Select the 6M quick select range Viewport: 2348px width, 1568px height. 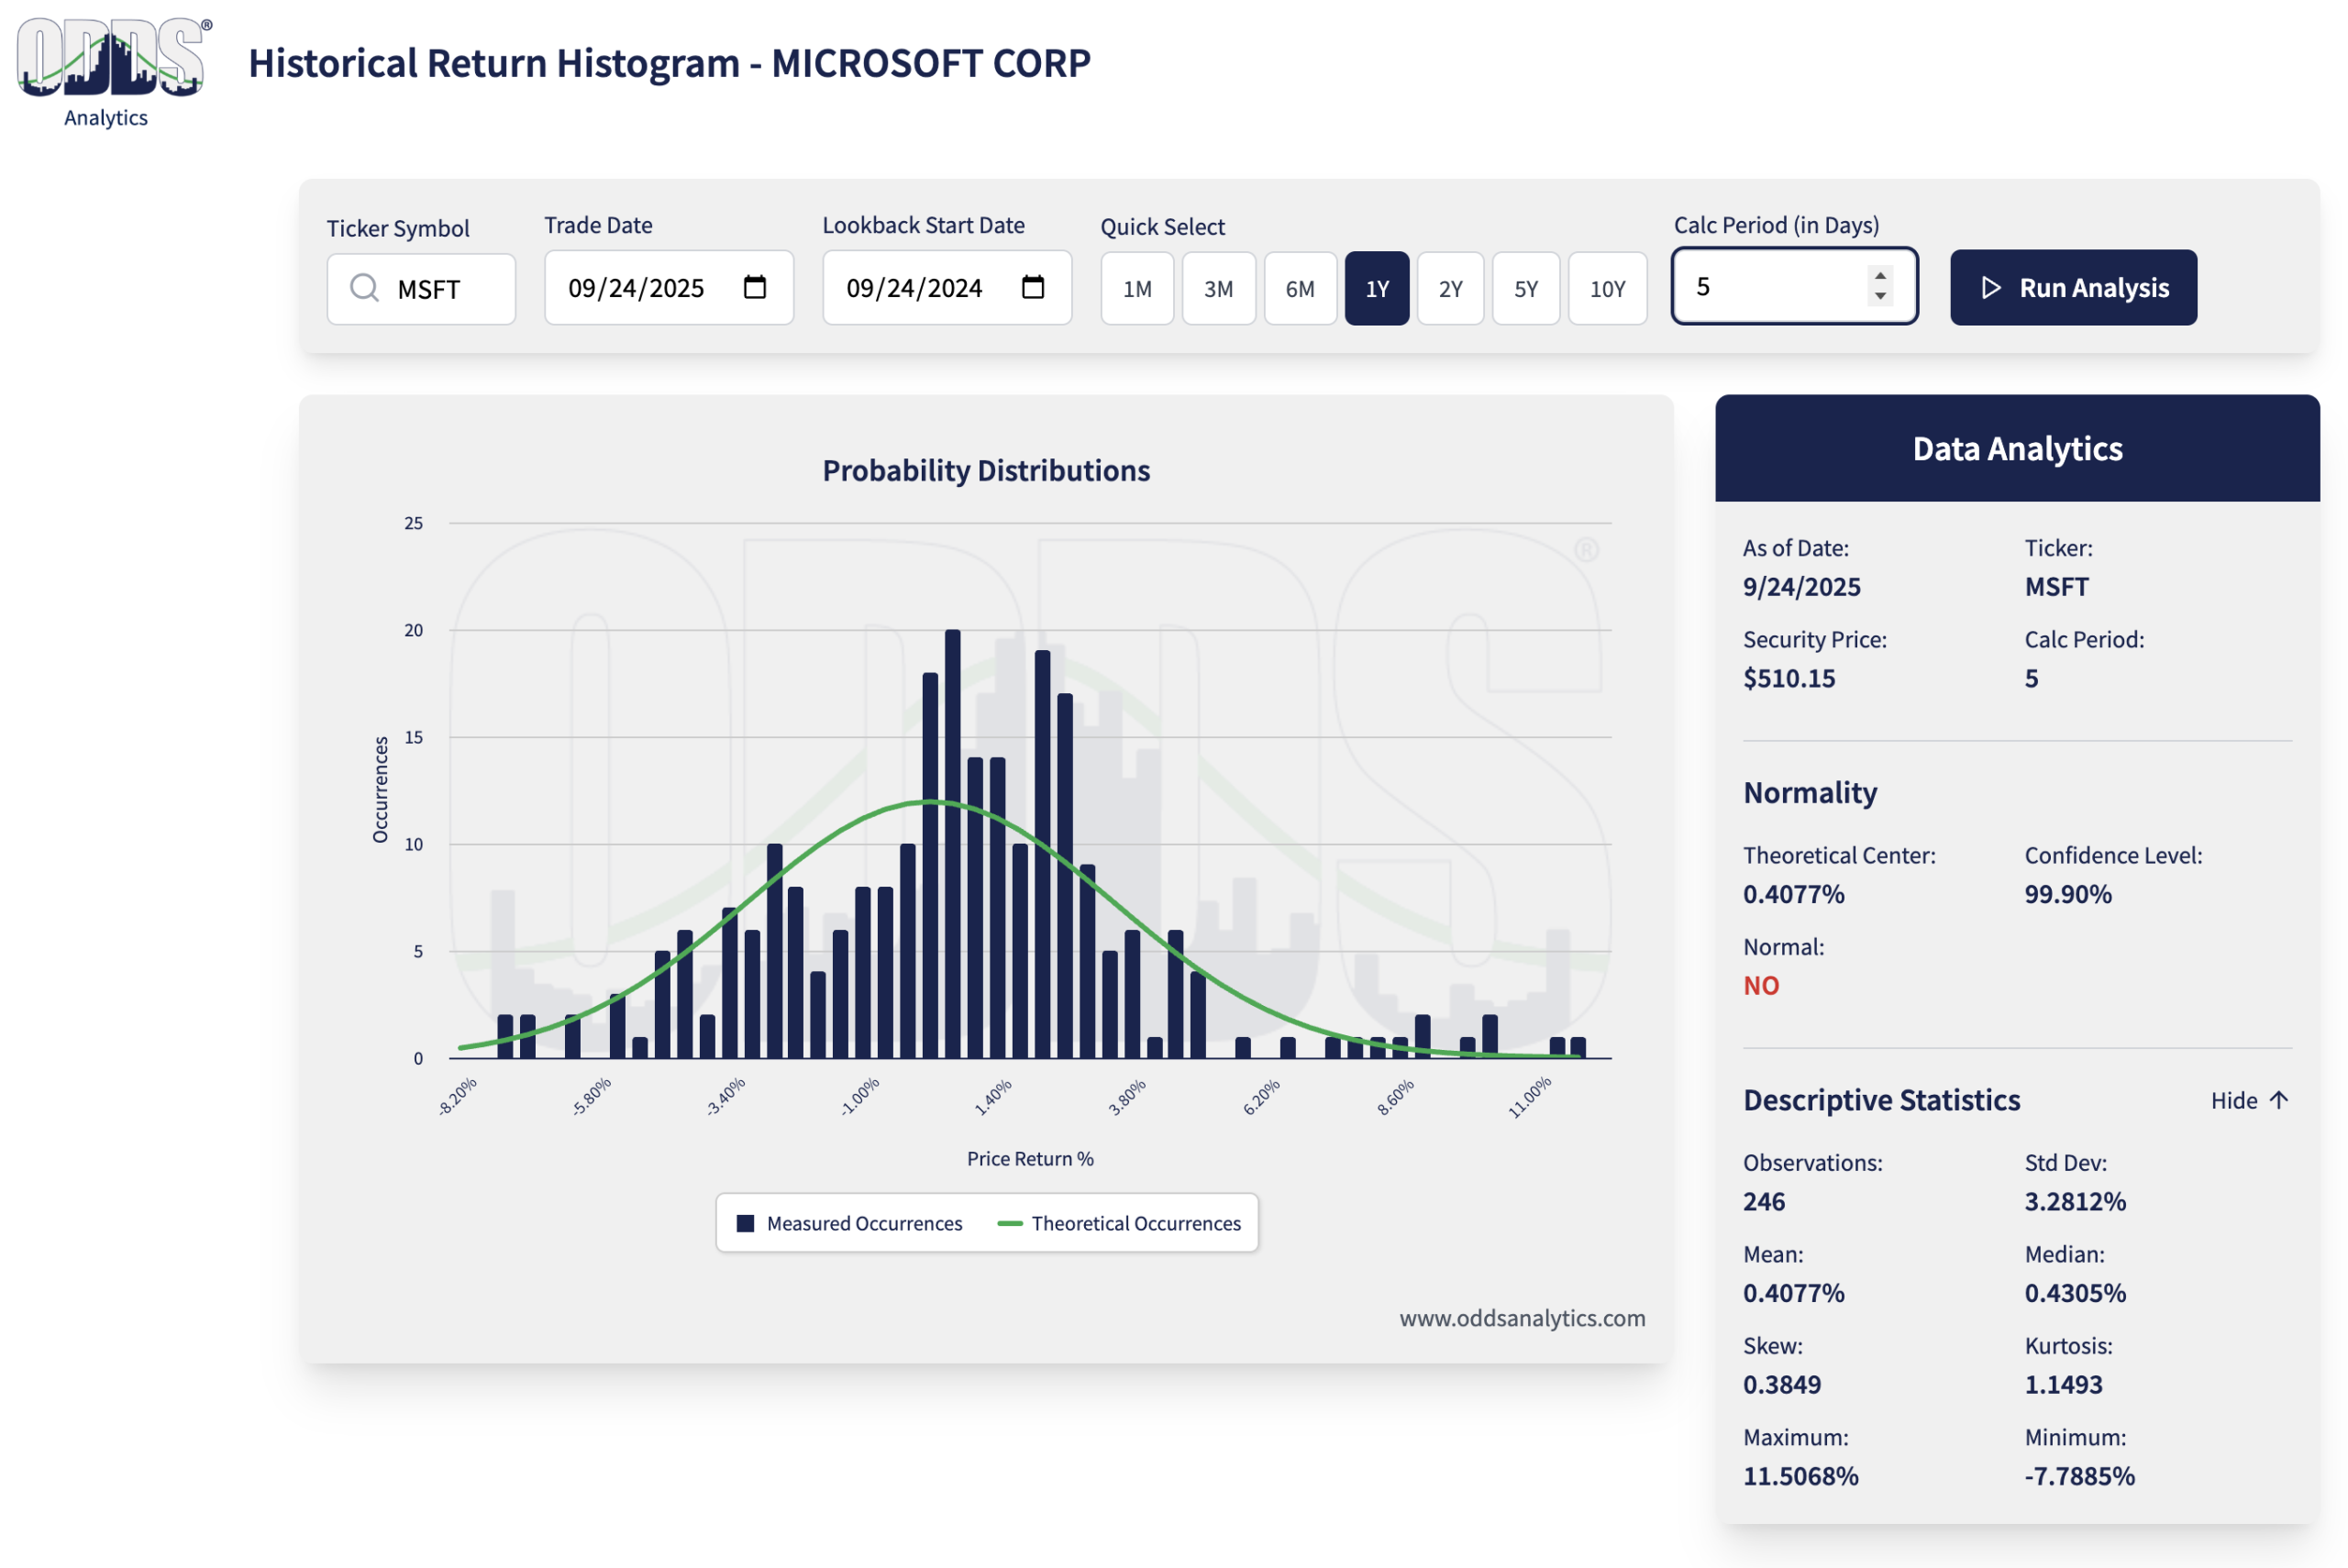(1299, 289)
